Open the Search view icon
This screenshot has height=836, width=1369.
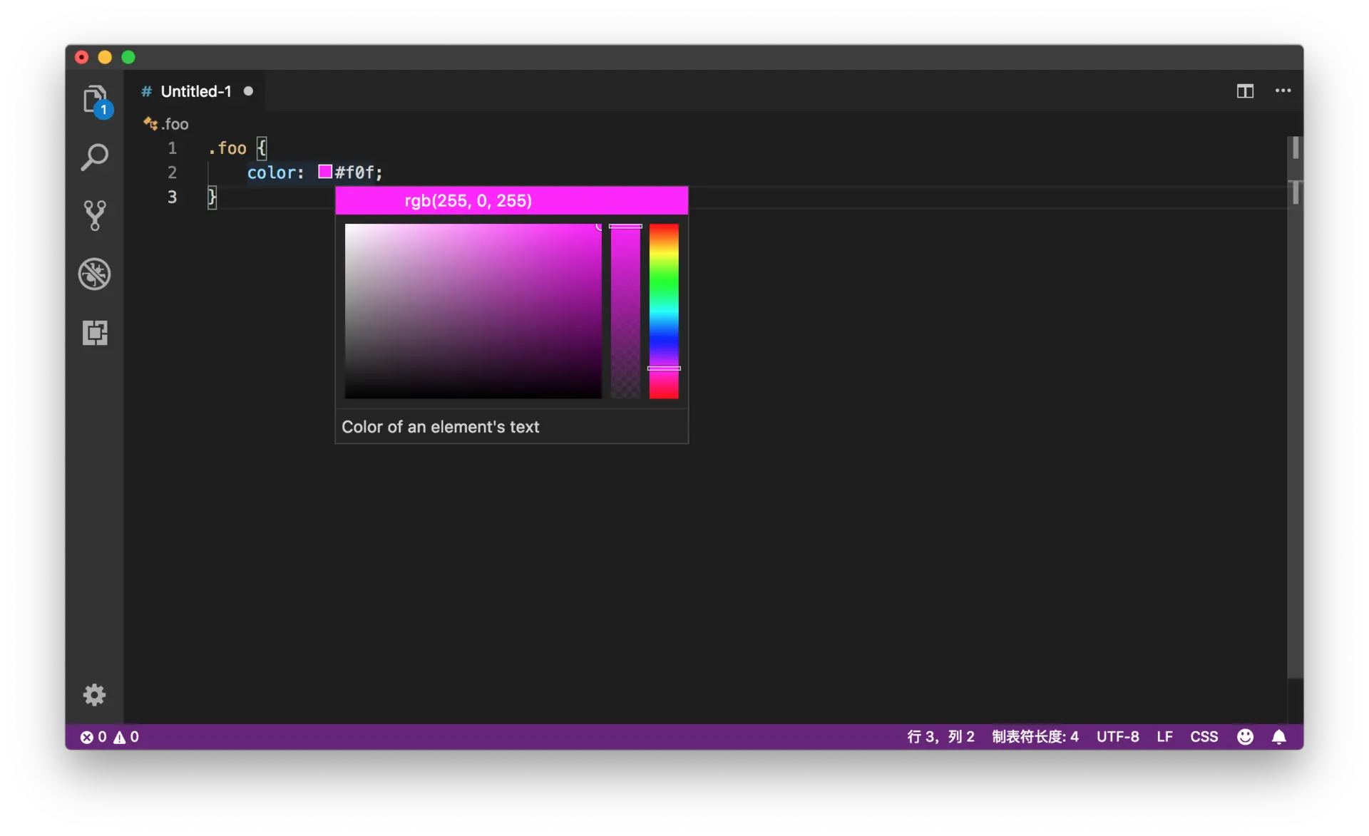[95, 158]
